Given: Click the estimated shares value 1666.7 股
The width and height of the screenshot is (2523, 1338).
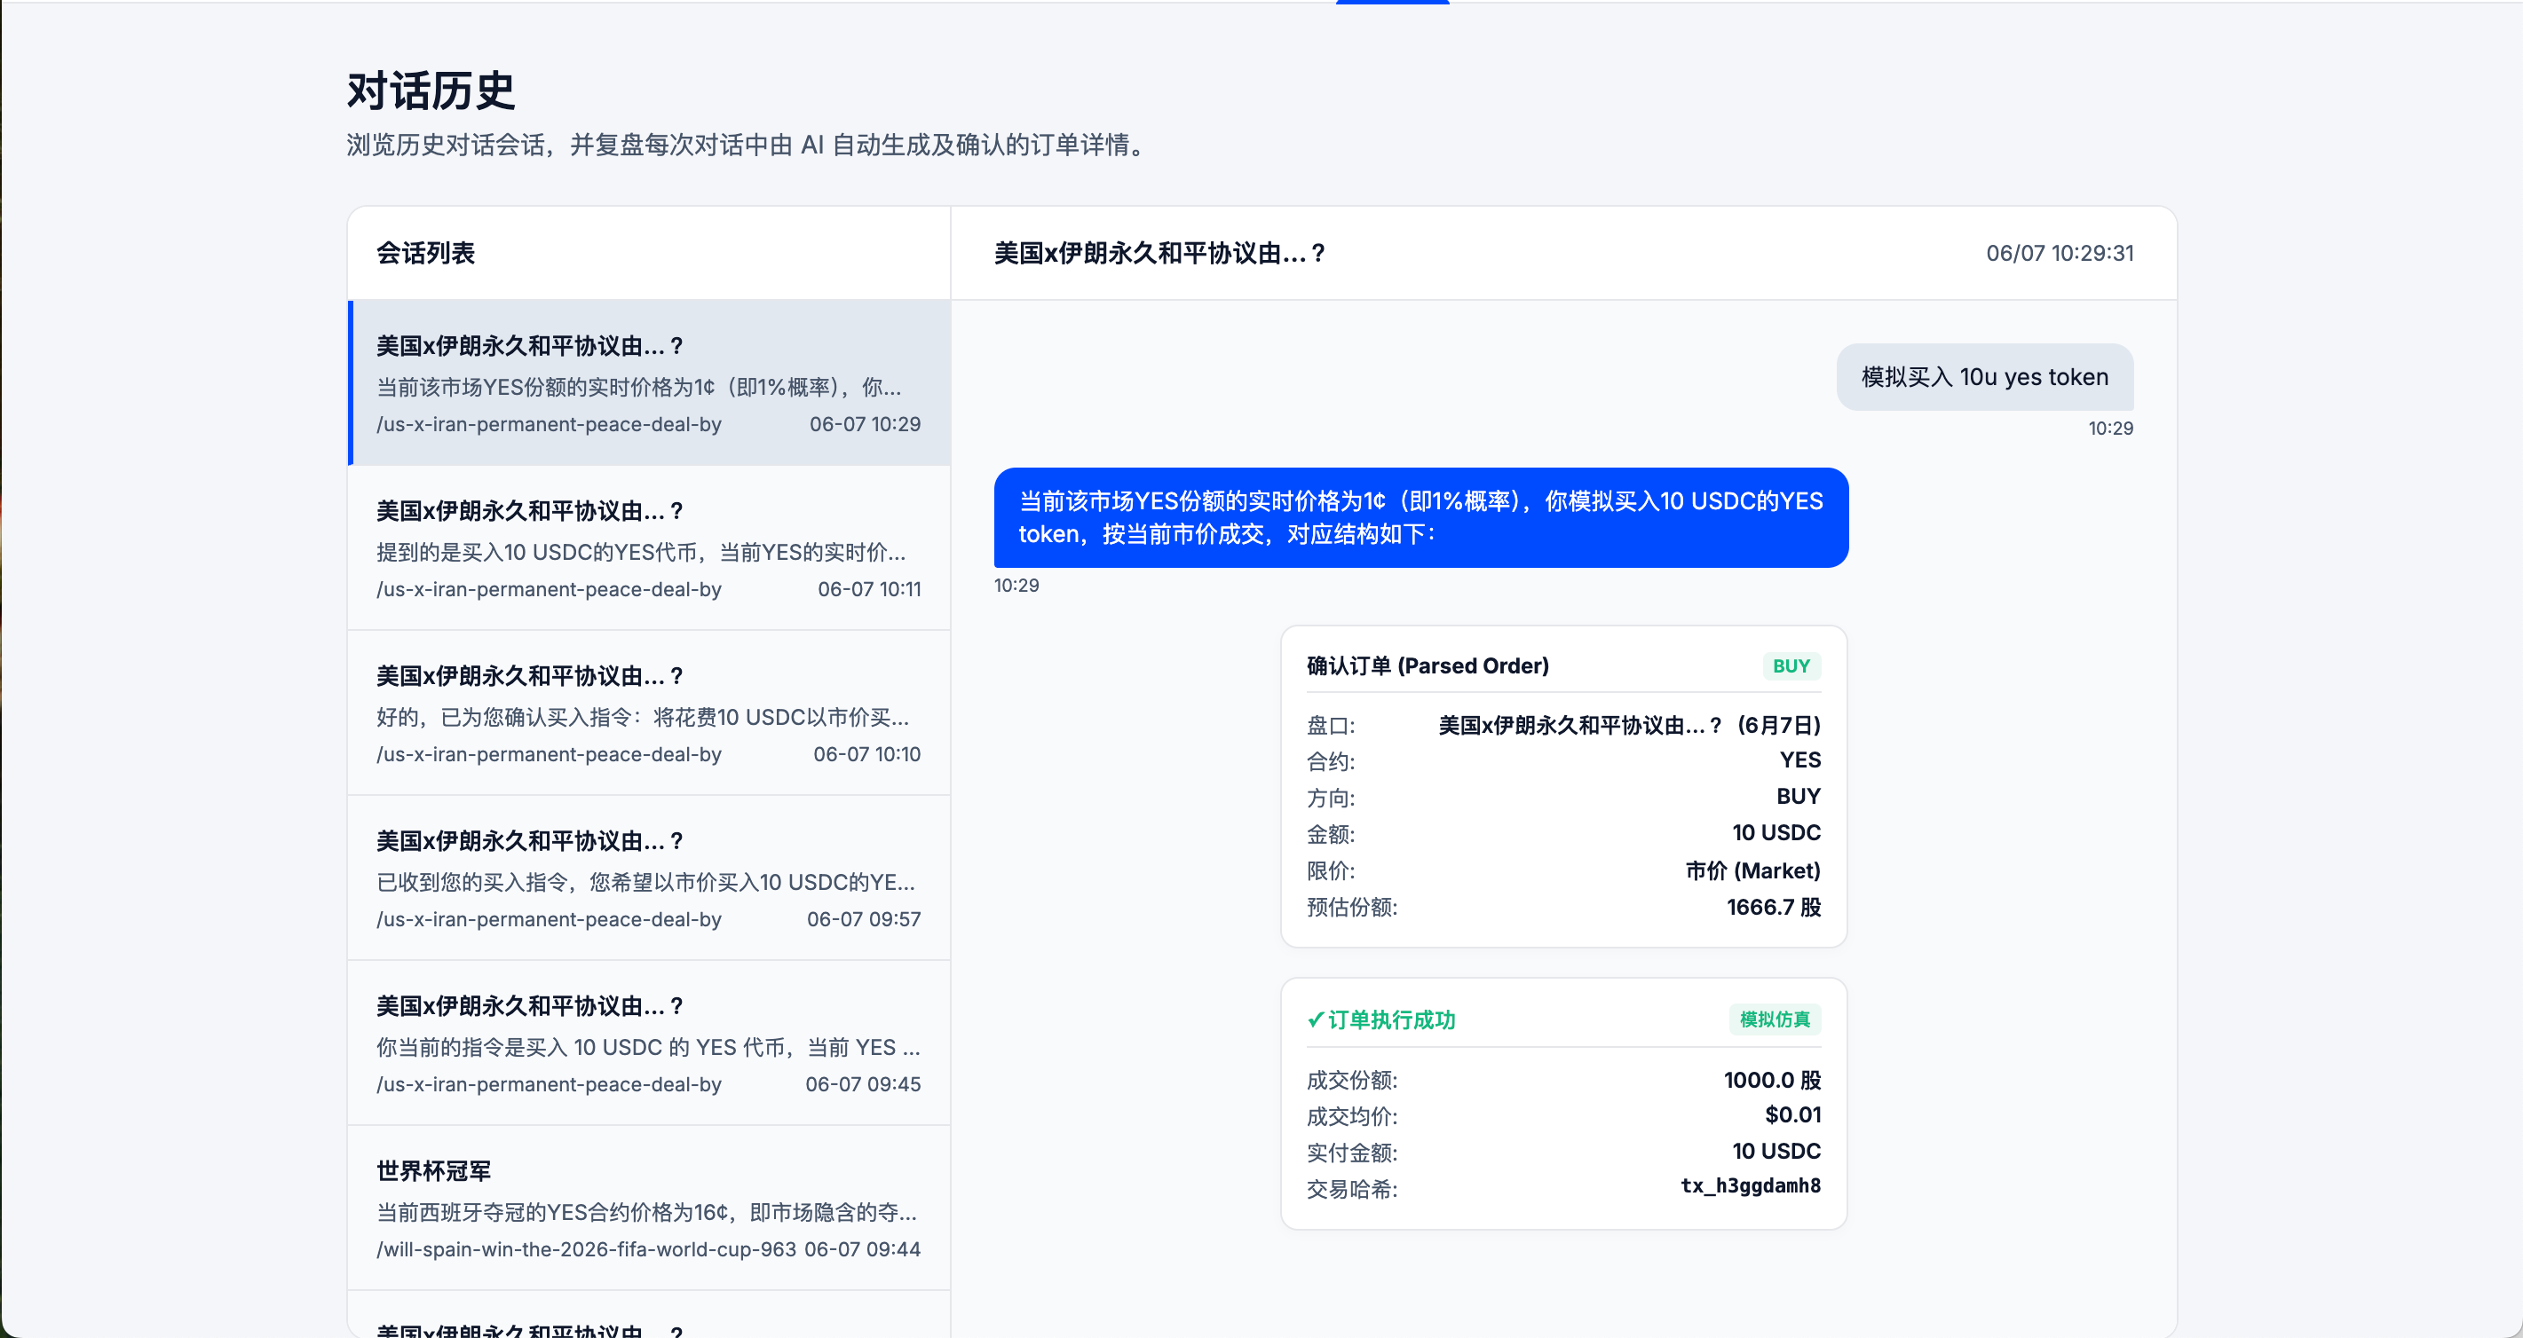Looking at the screenshot, I should click(x=1774, y=908).
